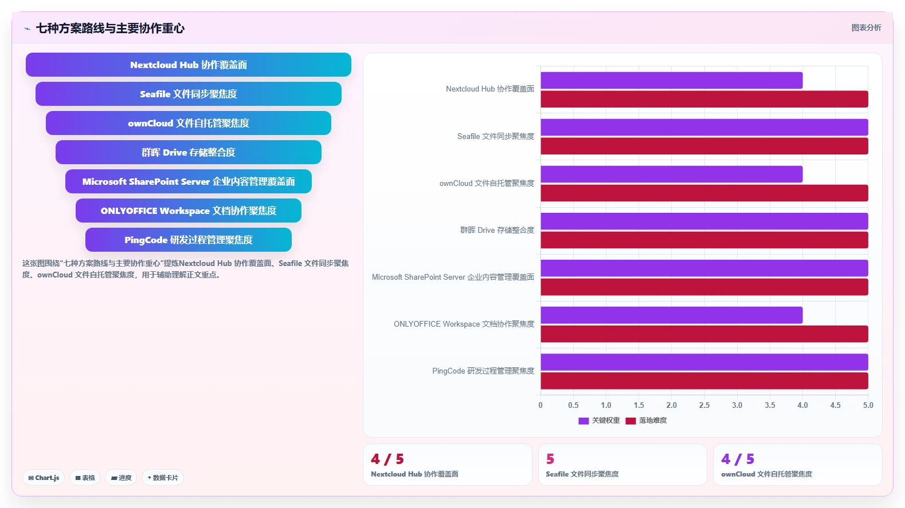The image size is (905, 508).
Task: Click the purple chart bar for Nextcloud Hub
Action: click(x=672, y=81)
